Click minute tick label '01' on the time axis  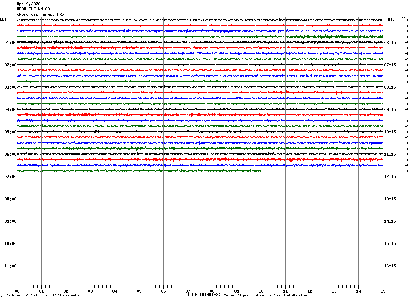[41, 291]
